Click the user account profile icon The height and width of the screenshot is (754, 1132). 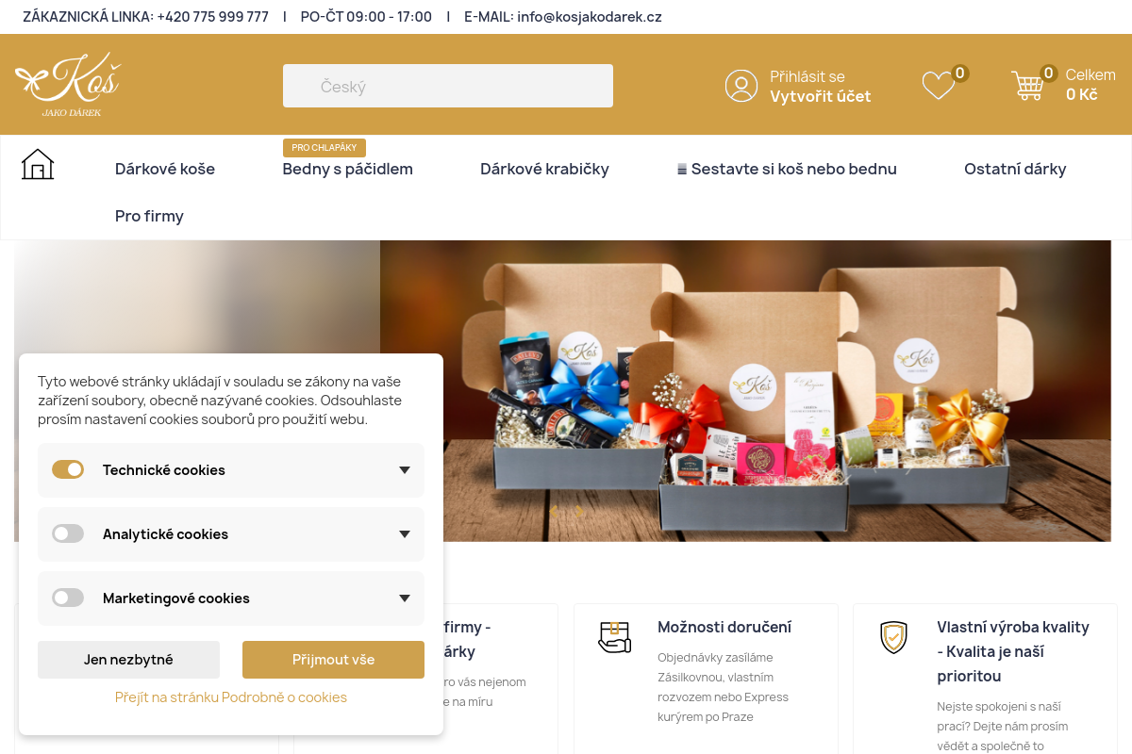741,86
